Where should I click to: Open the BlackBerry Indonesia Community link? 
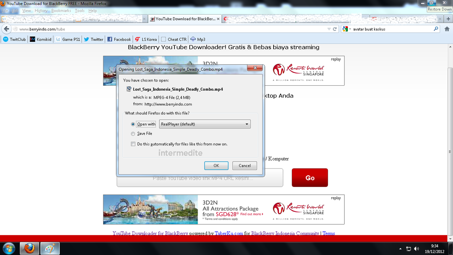click(x=285, y=233)
